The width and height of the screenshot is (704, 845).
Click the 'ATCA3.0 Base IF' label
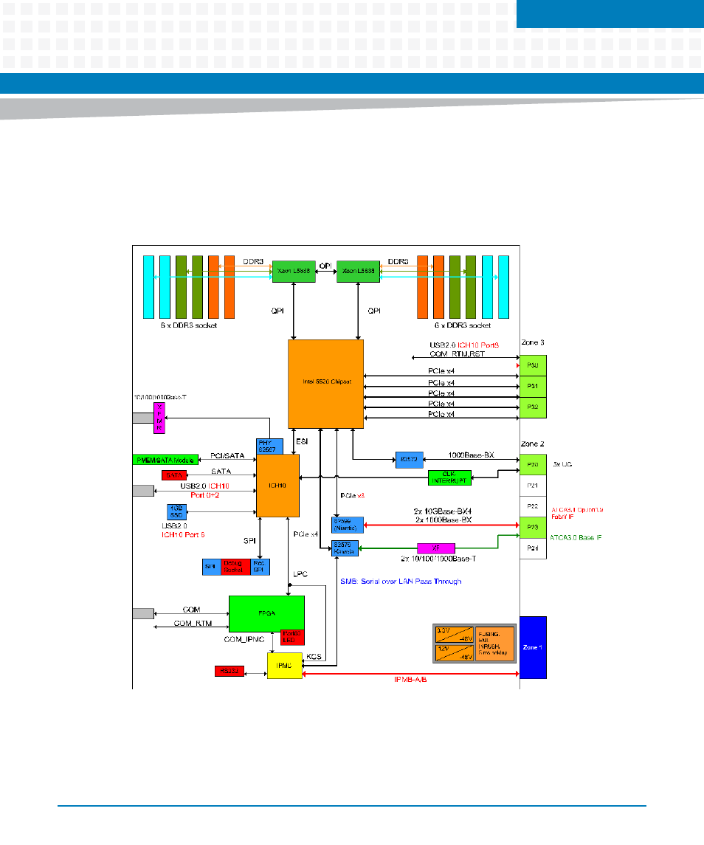576,537
